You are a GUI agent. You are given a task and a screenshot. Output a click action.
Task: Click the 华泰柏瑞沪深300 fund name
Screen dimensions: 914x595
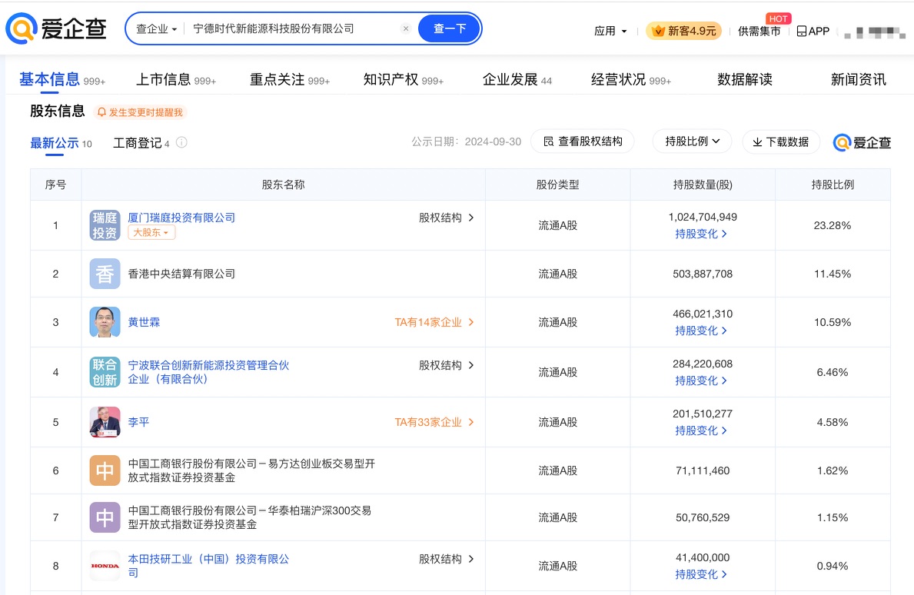(250, 517)
